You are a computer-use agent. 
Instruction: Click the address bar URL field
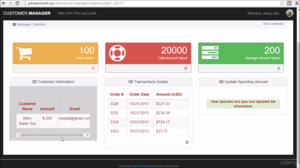click(151, 3)
